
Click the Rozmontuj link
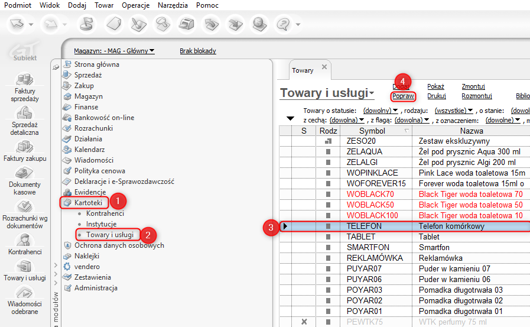click(x=477, y=96)
